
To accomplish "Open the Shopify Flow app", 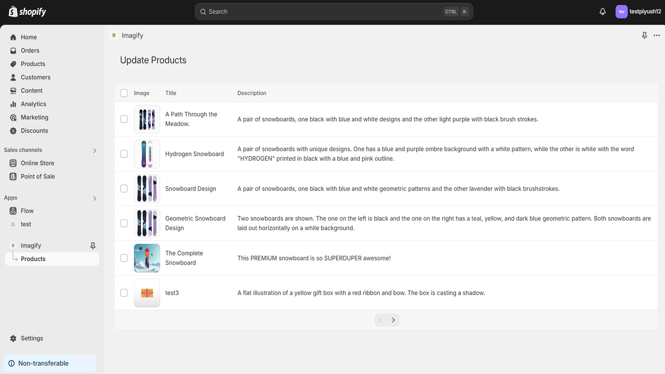I will coord(27,211).
